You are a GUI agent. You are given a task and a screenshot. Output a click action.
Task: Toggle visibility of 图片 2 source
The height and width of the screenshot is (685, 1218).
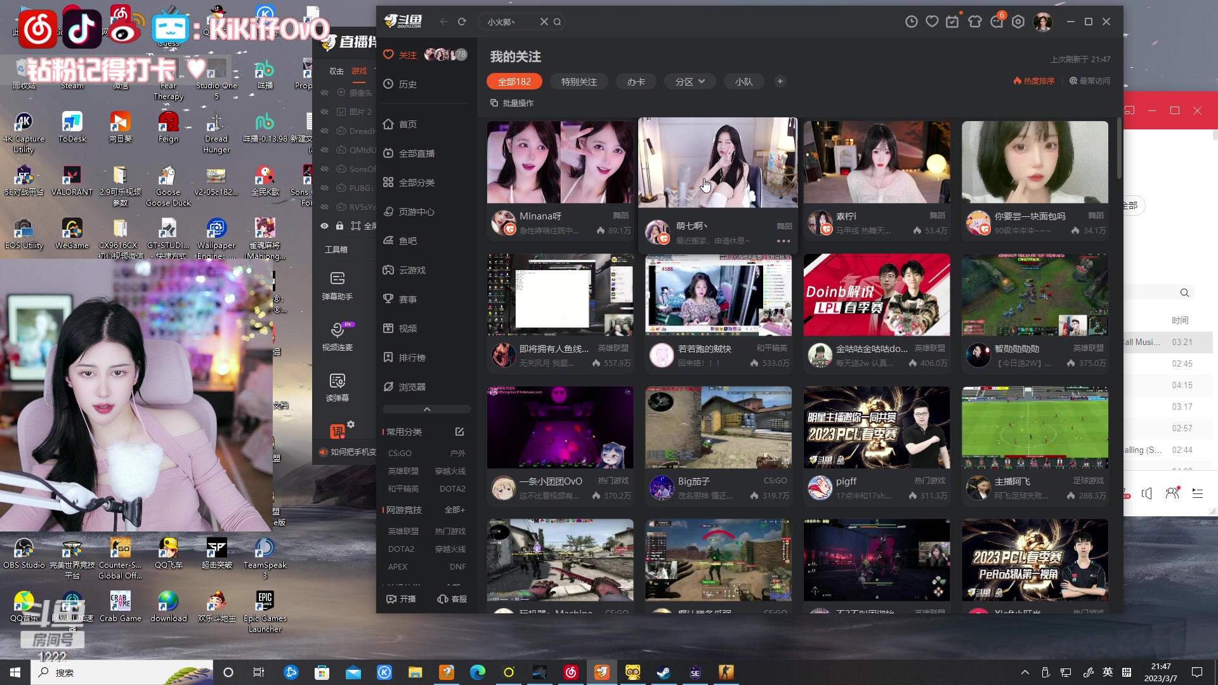click(325, 112)
